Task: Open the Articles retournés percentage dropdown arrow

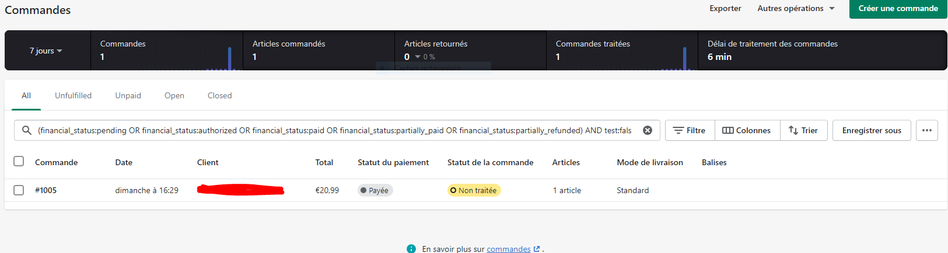Action: pos(418,57)
